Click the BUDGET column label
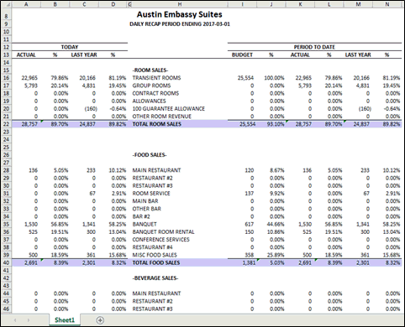Viewport: 405px width, 327px height. [x=242, y=54]
